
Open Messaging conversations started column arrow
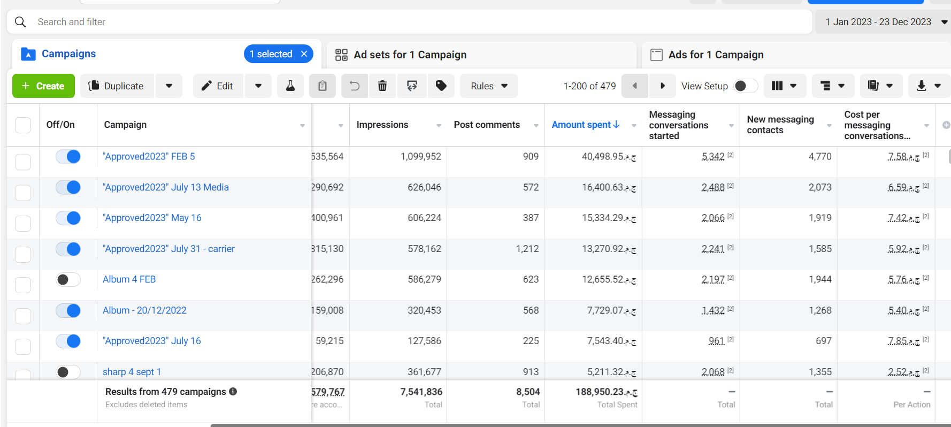pos(731,125)
